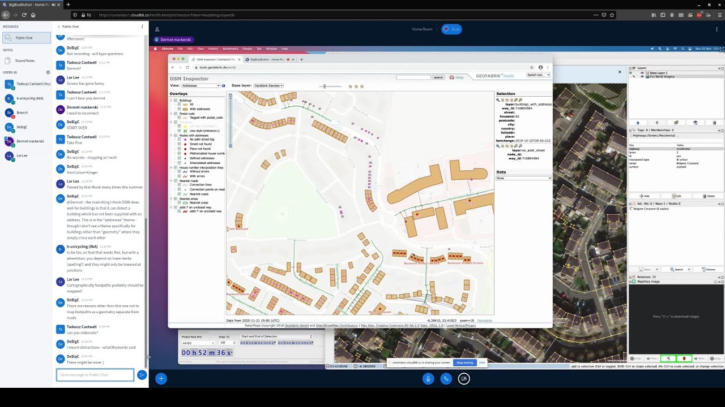
Task: Click the OSM Inspector search button
Action: click(438, 77)
